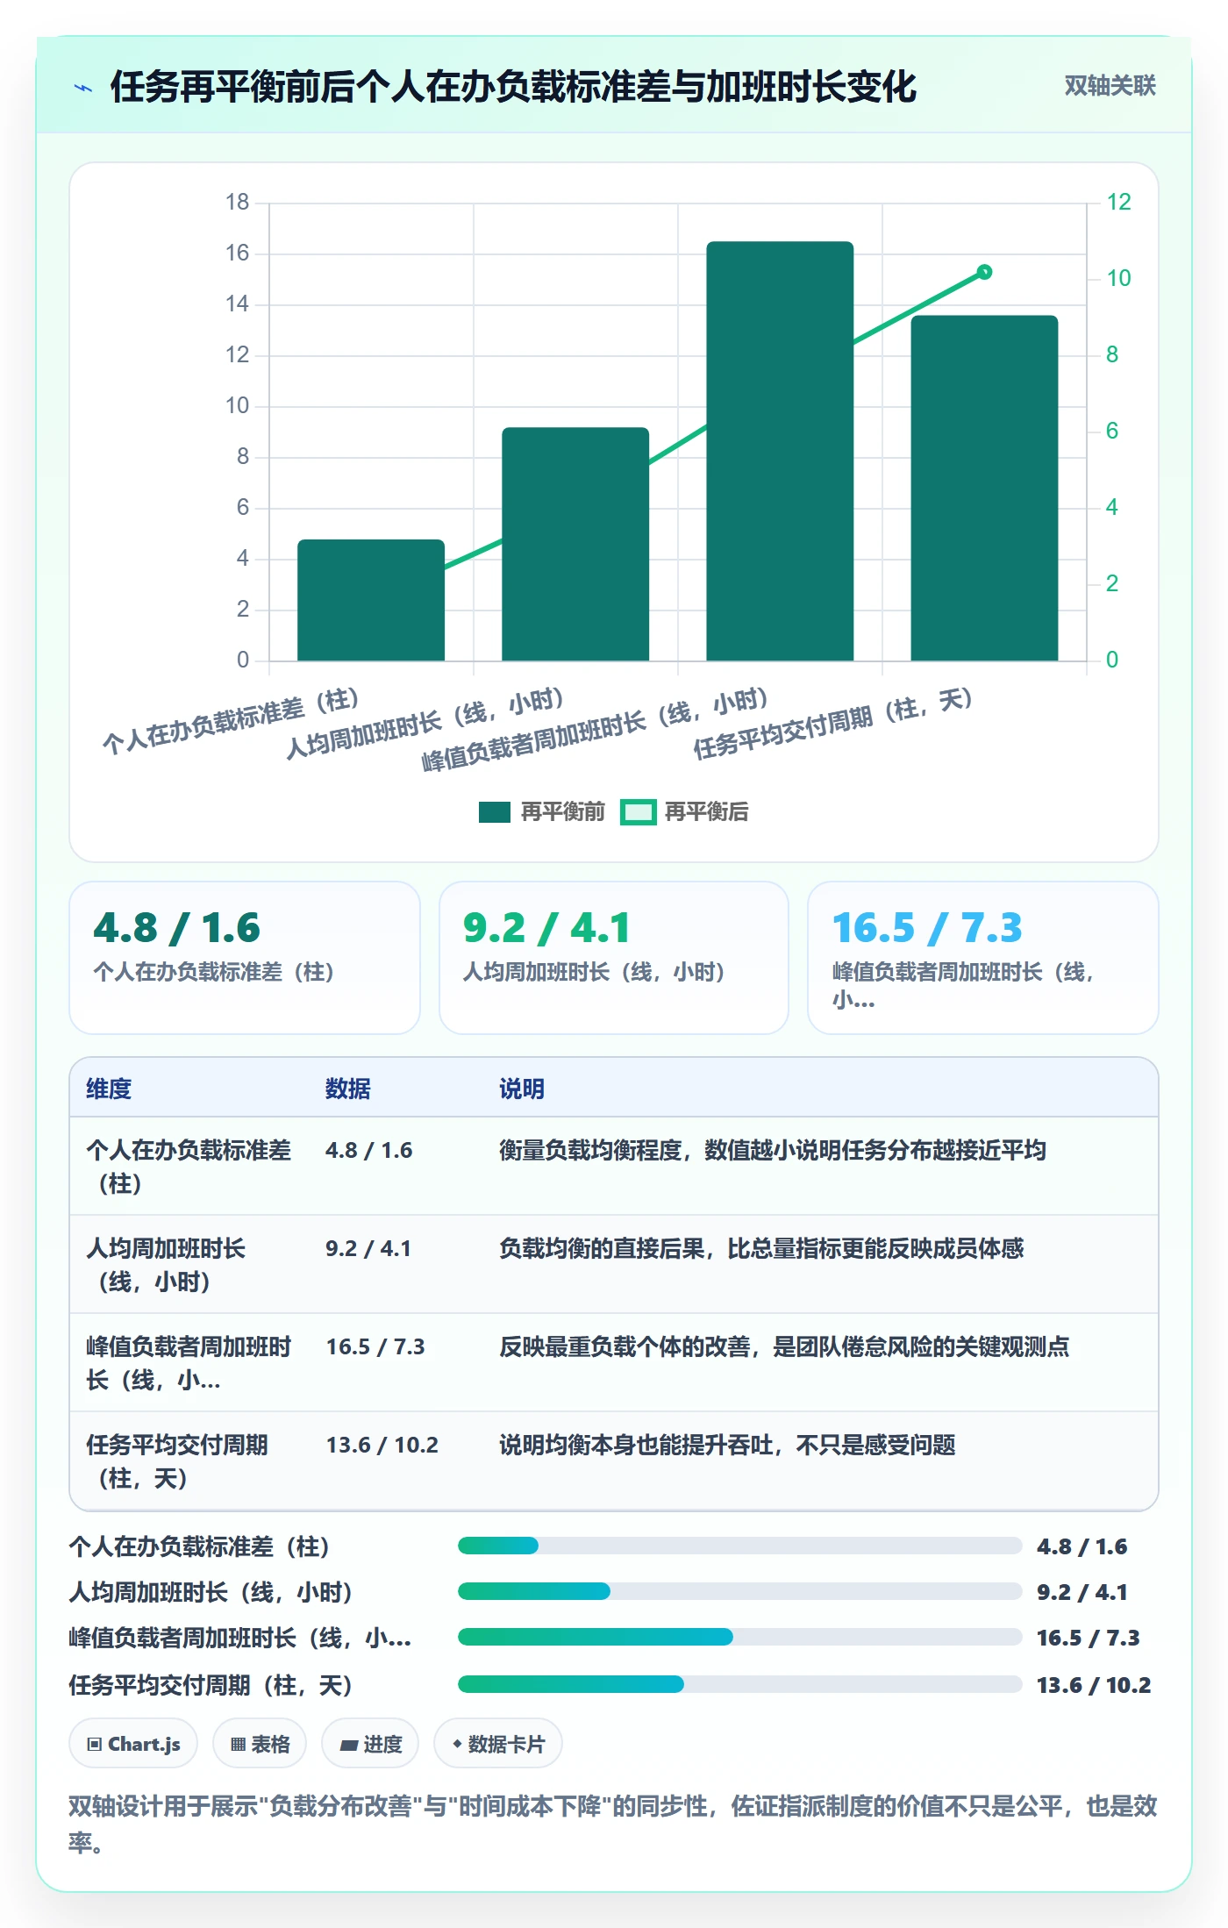The height and width of the screenshot is (1928, 1228).
Task: Click progress value 16.5 / 7.3
Action: [1088, 1638]
